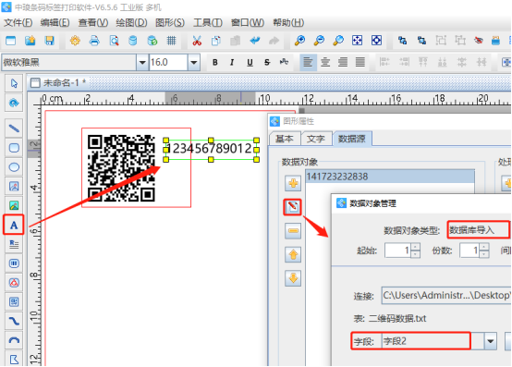Select the ellipse drawing tool

[x=14, y=167]
